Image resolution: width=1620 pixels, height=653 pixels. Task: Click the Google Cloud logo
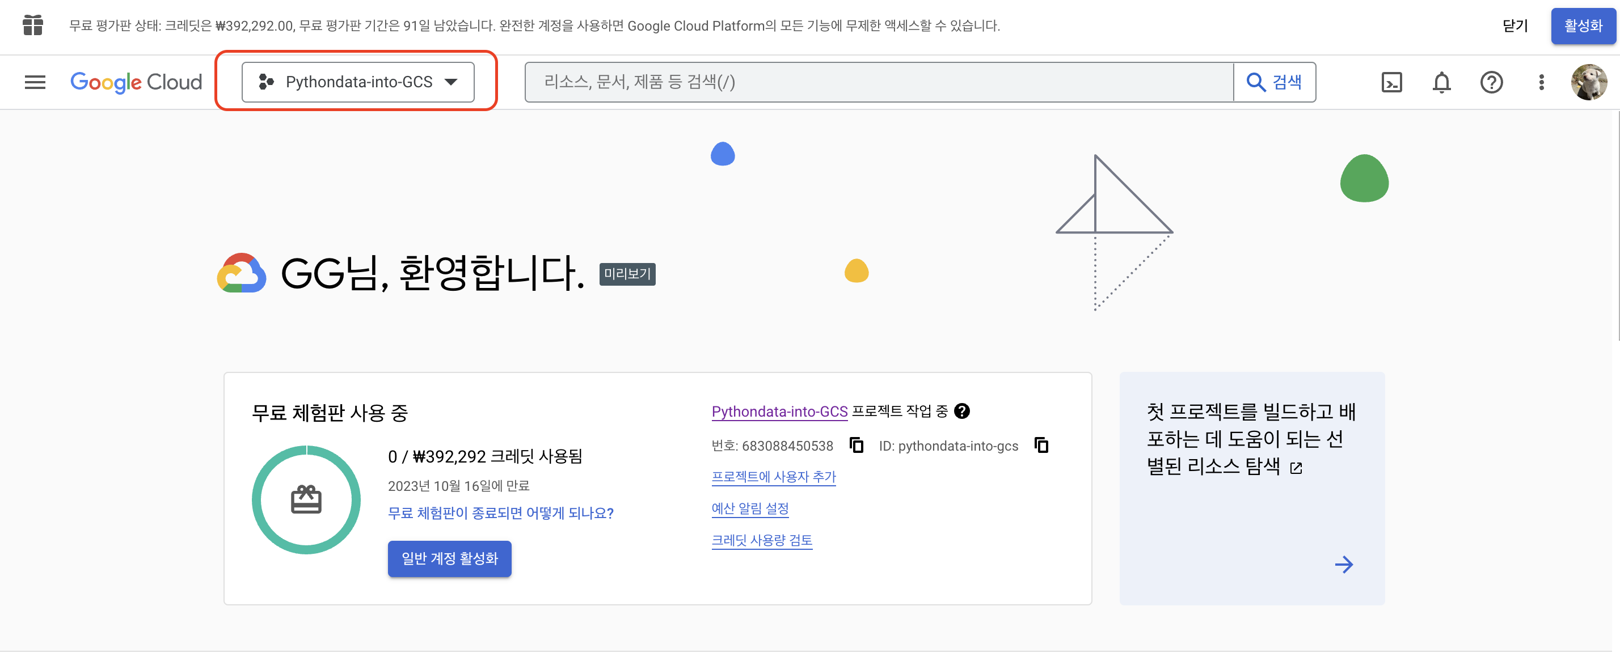pyautogui.click(x=136, y=82)
